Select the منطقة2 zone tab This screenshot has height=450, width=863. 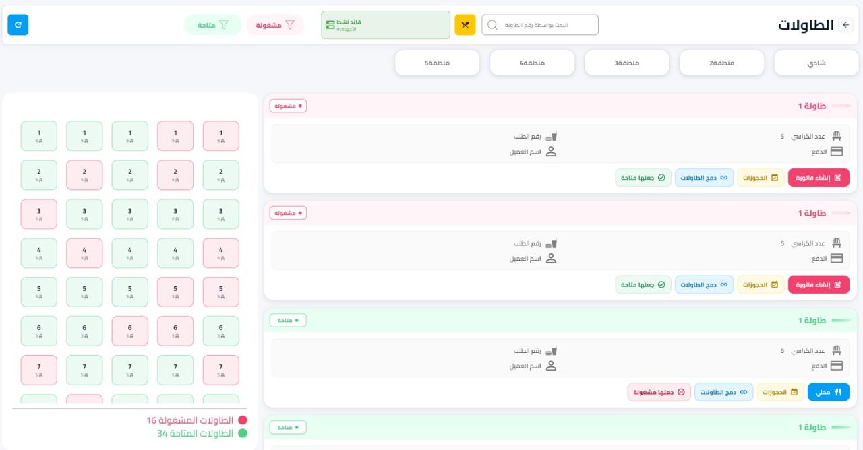[721, 63]
